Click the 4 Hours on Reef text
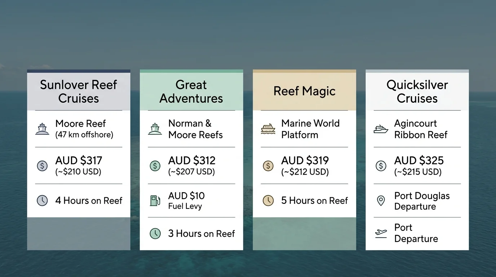Viewport: 496px width, 277px height. pos(89,201)
